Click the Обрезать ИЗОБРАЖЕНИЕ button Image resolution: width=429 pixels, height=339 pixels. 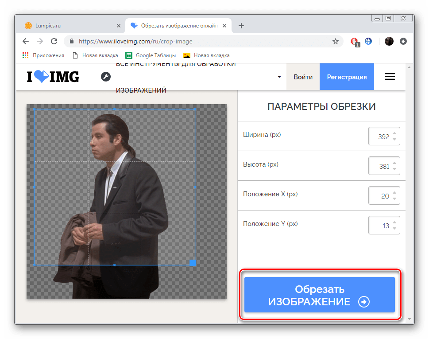320,295
